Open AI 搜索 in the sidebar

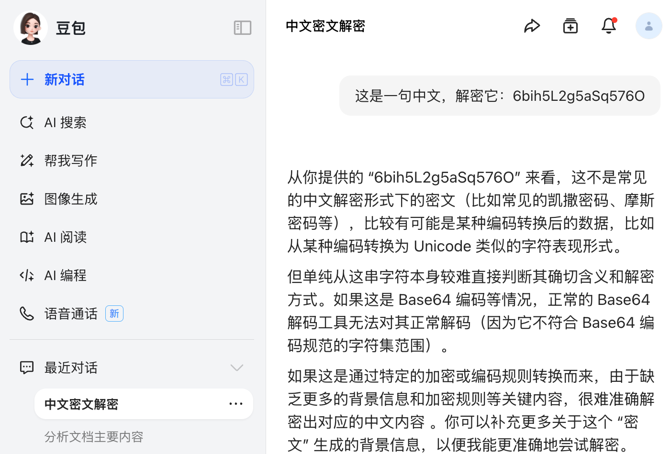click(66, 123)
